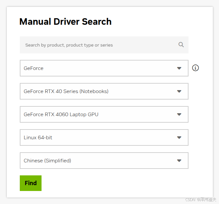Select the 'GeForce RTX 4060 Laptop GPU' text

(61, 115)
